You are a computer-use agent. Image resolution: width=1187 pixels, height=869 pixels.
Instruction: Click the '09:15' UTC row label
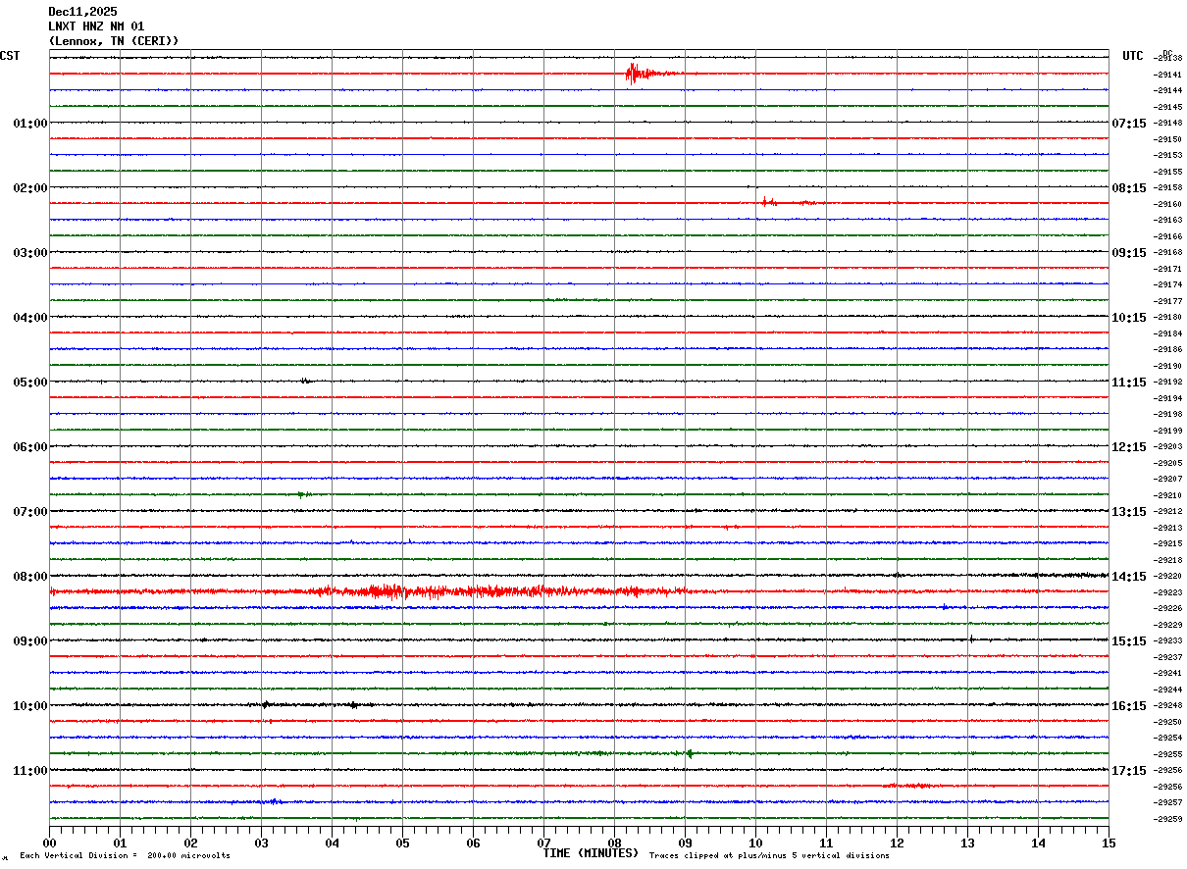[x=1129, y=253]
